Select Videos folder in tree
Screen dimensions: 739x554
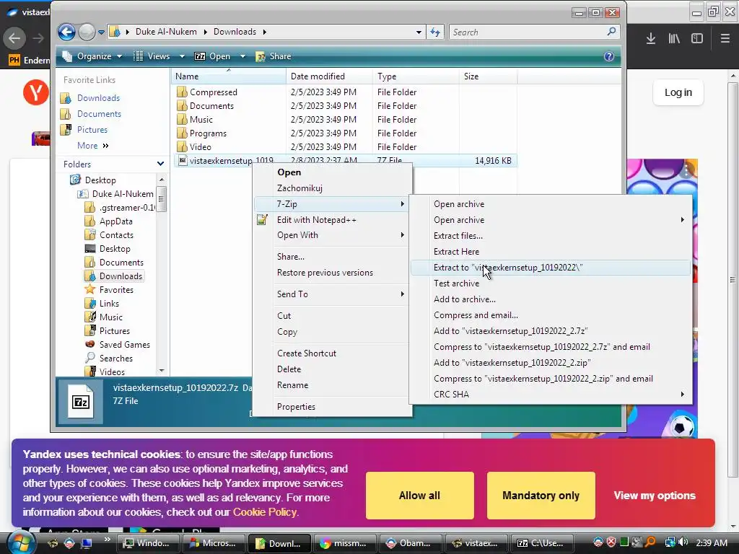tap(112, 371)
